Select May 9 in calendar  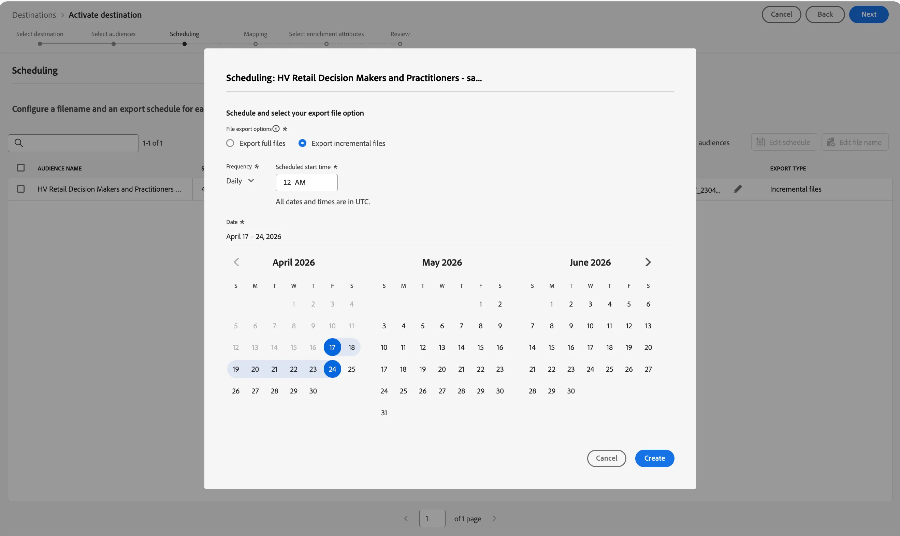(x=500, y=326)
